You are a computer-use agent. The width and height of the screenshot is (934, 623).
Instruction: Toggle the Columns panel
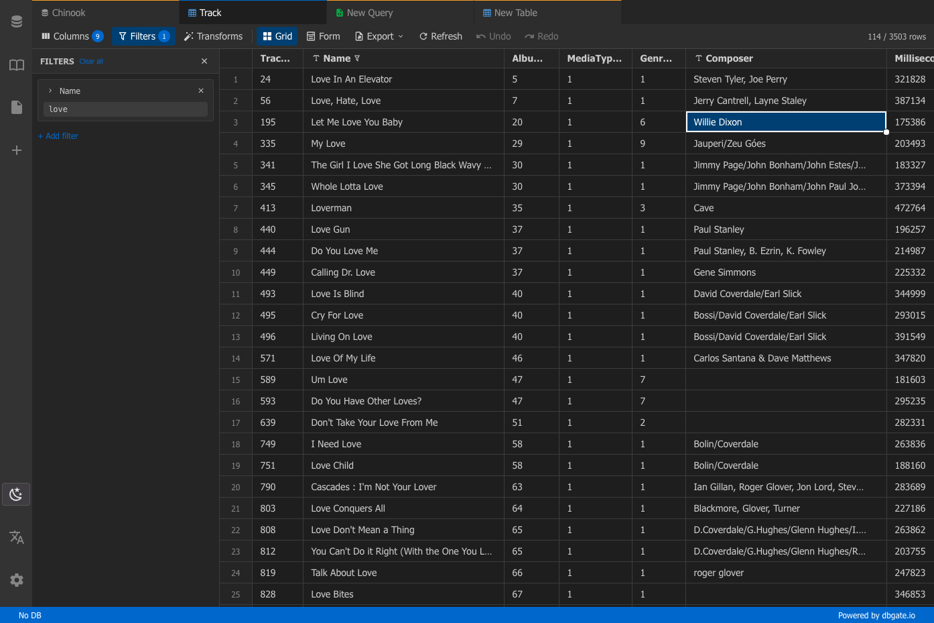72,36
